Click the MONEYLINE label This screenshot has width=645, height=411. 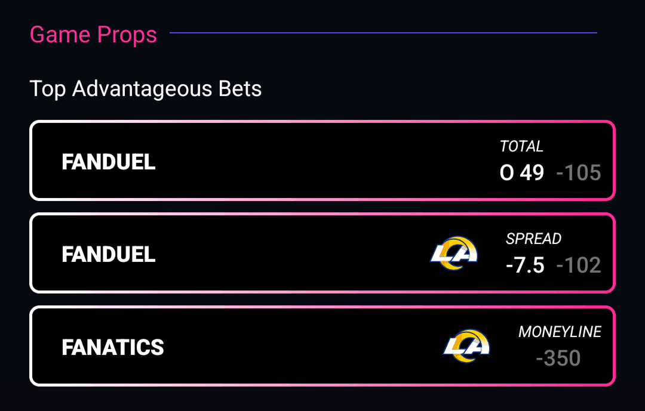pos(560,332)
